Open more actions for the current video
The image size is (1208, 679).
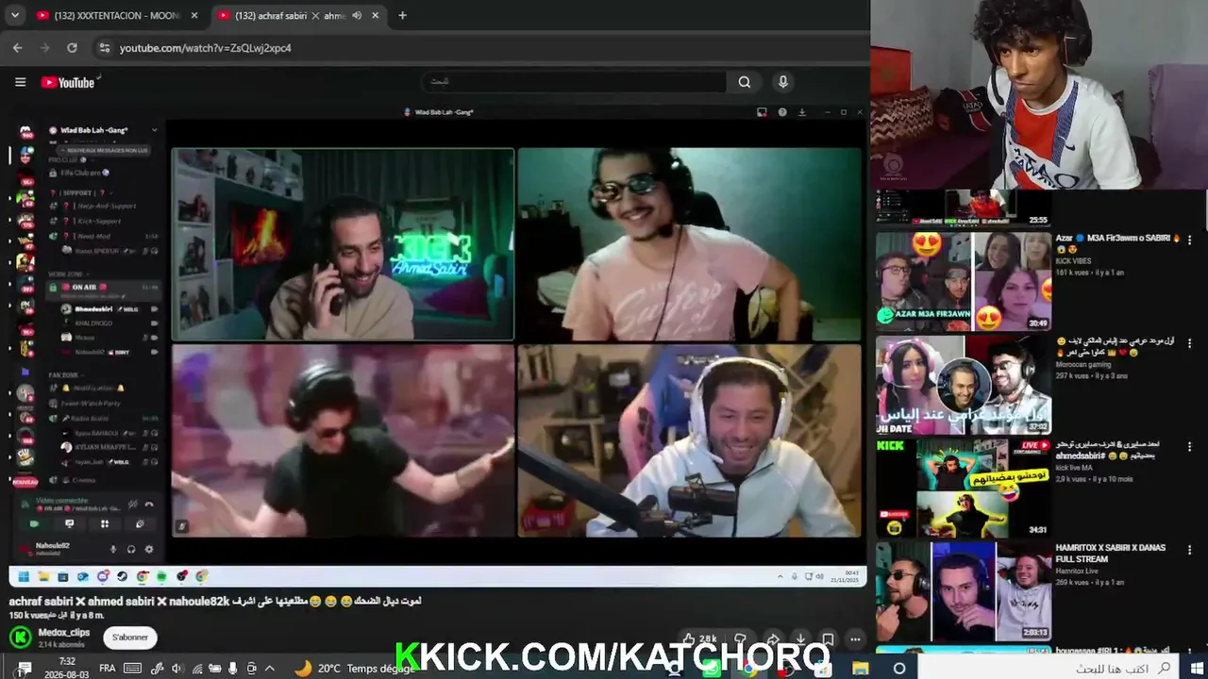tap(855, 639)
